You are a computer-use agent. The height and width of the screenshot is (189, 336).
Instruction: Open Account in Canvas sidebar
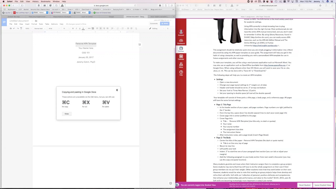[181, 33]
